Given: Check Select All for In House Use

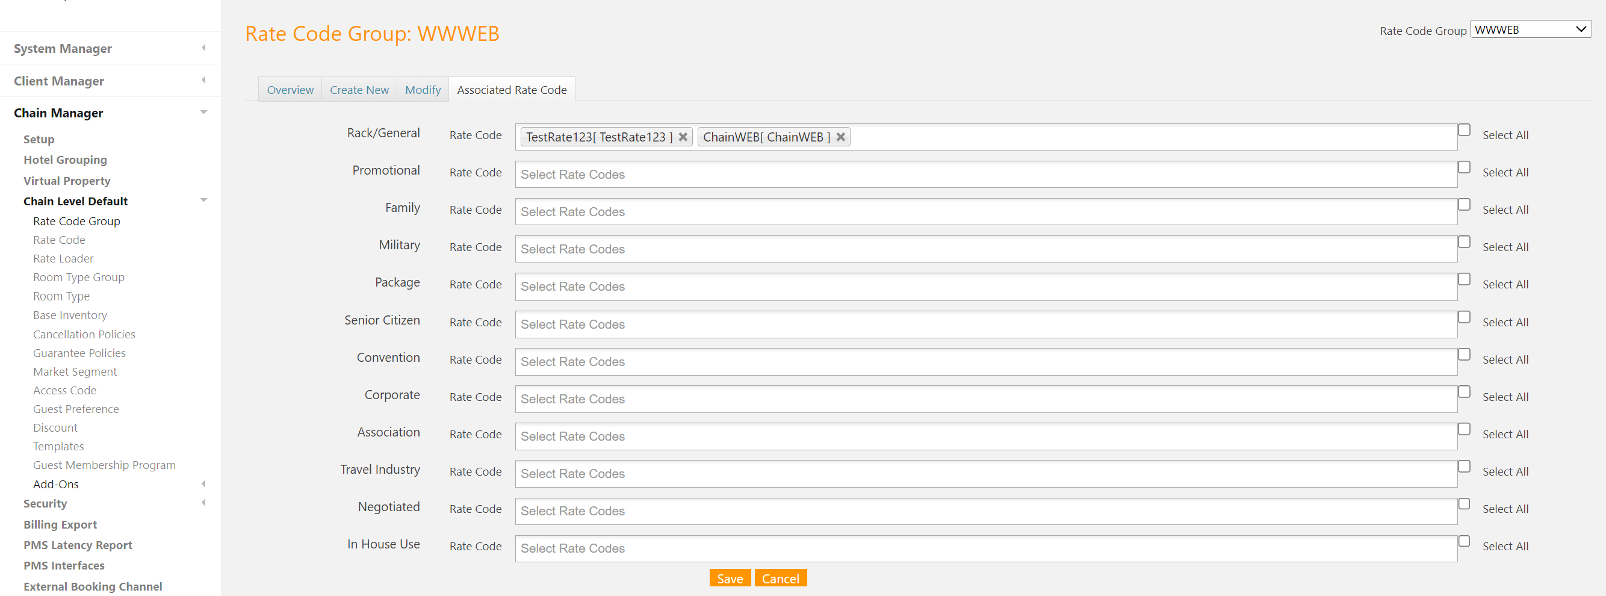Looking at the screenshot, I should coord(1464,541).
